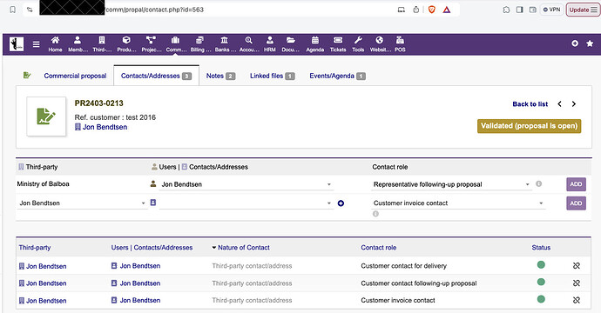Image resolution: width=601 pixels, height=313 pixels.
Task: Toggle status of Customer contact for delivery
Action: click(x=541, y=264)
